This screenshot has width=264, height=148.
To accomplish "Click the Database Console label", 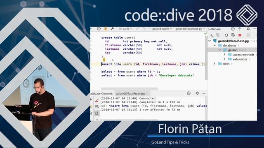I will (x=101, y=93).
